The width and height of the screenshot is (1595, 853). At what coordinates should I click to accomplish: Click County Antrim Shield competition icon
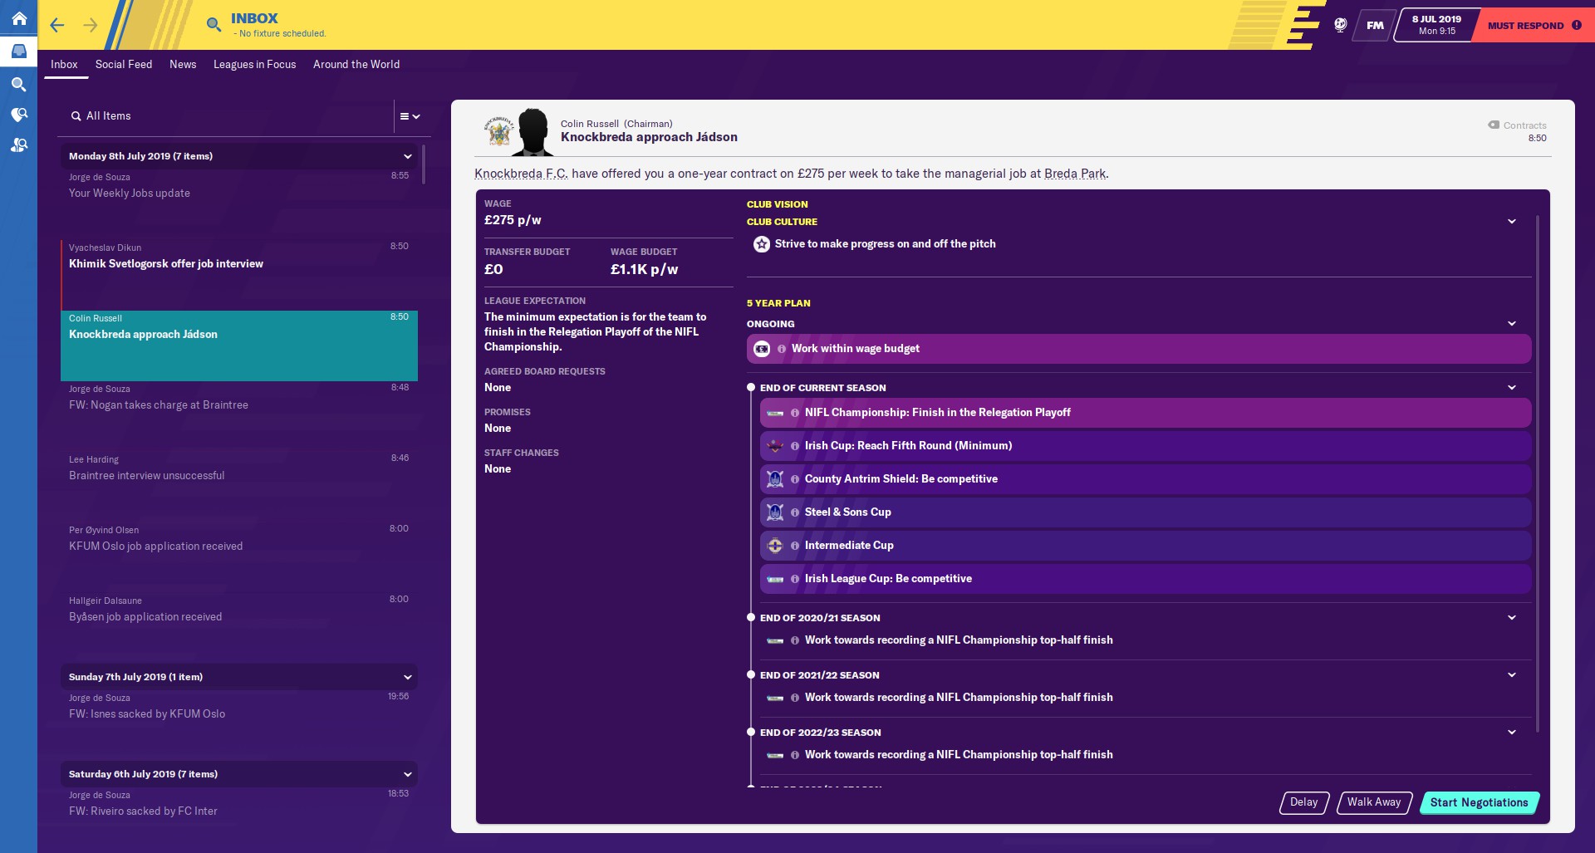[x=775, y=479]
